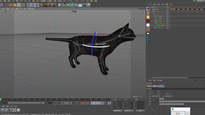Click the recent tools icon beside Rotate
The image size is (205, 115).
[23, 5]
